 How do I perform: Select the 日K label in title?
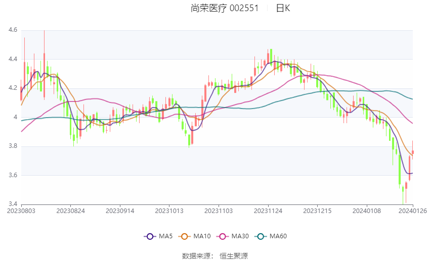tap(283, 8)
